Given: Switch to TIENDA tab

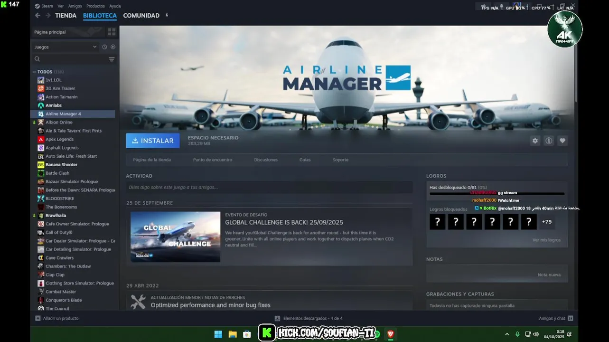Looking at the screenshot, I should pyautogui.click(x=66, y=16).
